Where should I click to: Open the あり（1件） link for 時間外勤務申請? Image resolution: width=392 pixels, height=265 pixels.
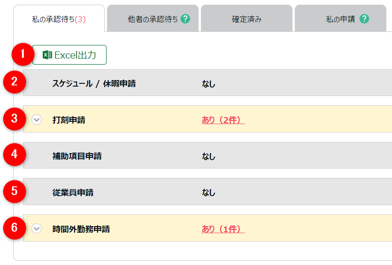click(x=223, y=229)
